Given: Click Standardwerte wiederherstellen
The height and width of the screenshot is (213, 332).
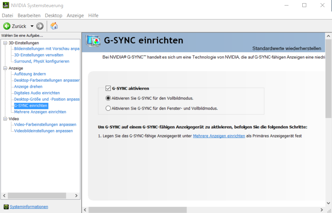Looking at the screenshot, I should pos(286,49).
